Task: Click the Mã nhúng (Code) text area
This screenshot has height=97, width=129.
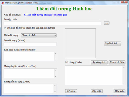Action: click(x=95, y=75)
